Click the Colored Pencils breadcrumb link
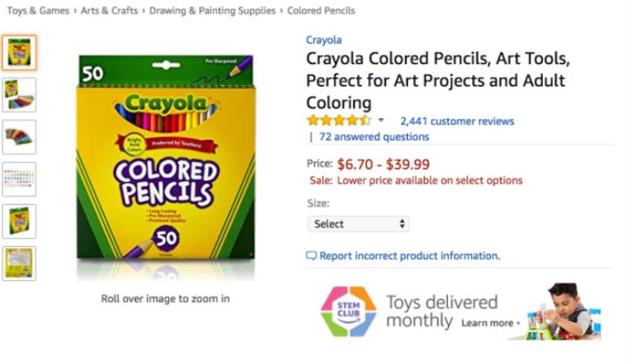This screenshot has width=626, height=363. pyautogui.click(x=320, y=11)
